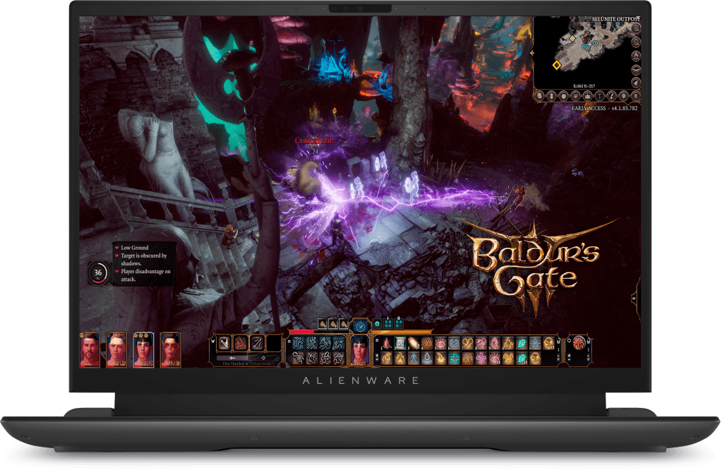Zoom in on the minimap

[x=636, y=28]
